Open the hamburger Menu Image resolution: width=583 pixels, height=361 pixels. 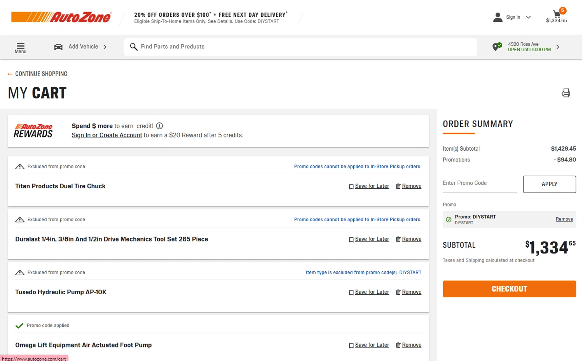pyautogui.click(x=21, y=48)
